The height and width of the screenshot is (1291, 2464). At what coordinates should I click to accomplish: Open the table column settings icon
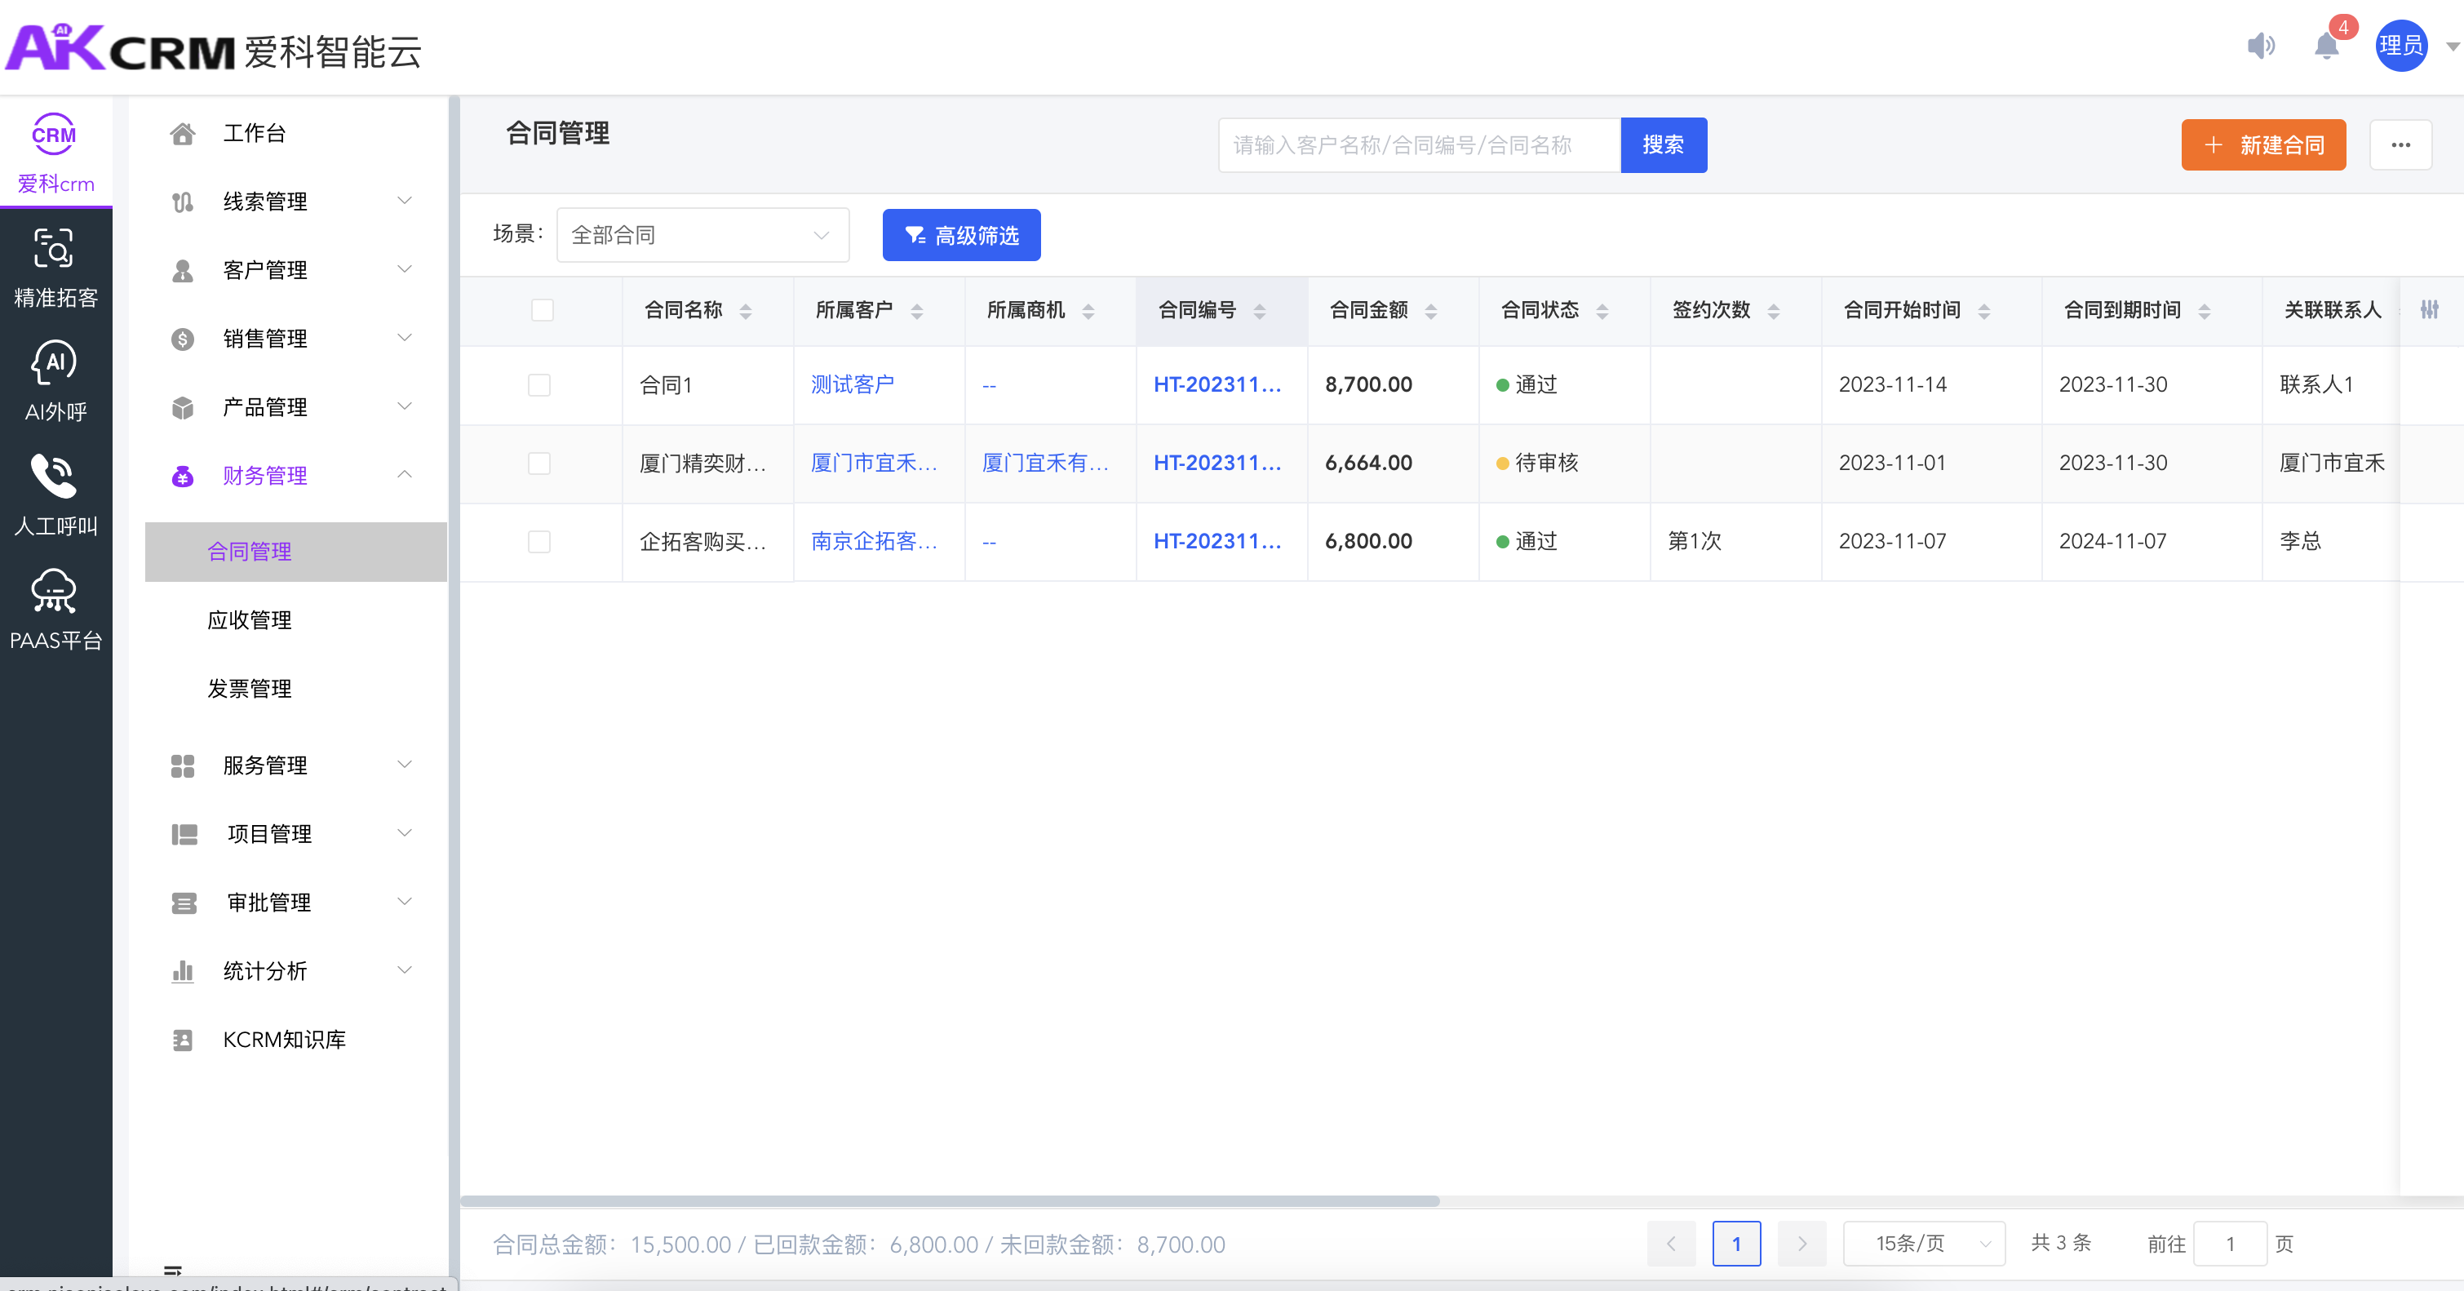coord(2429,309)
